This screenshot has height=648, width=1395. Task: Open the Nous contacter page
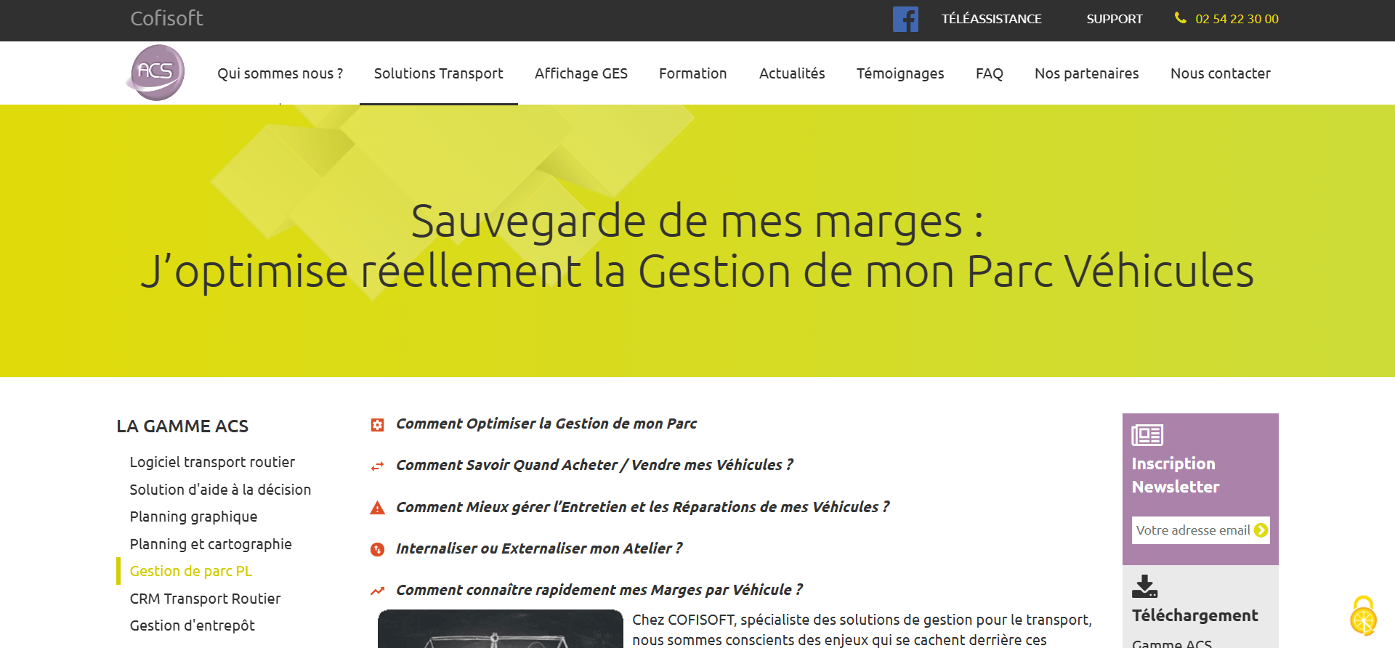(1220, 73)
